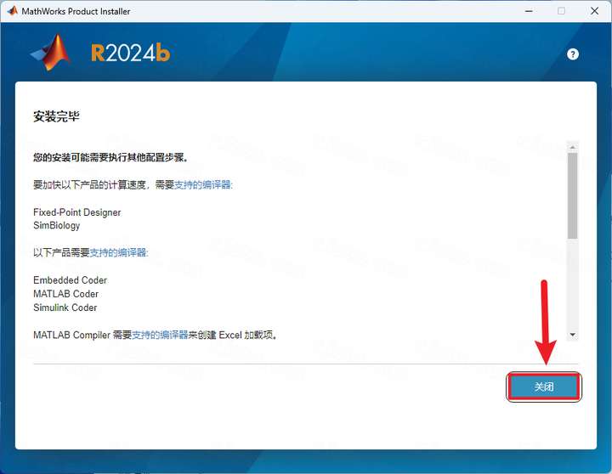Image resolution: width=612 pixels, height=474 pixels.
Task: Click the 您的安装可能需要执行其他配置步骤 line
Action: click(x=110, y=157)
